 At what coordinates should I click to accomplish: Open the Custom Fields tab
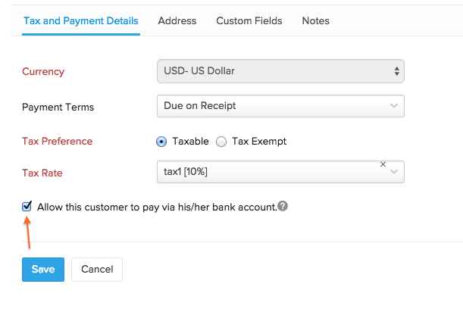(249, 20)
